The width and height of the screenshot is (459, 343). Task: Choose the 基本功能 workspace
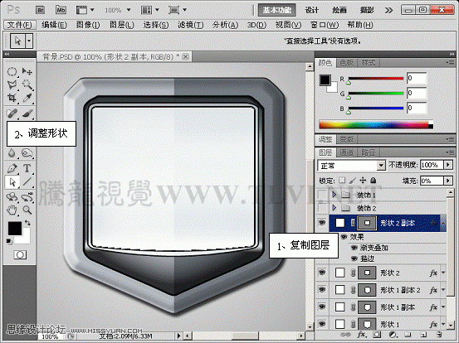[x=276, y=10]
